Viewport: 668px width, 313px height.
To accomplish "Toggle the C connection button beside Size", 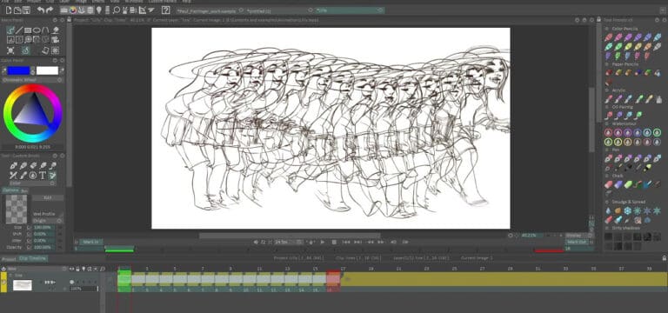I will coord(29,228).
